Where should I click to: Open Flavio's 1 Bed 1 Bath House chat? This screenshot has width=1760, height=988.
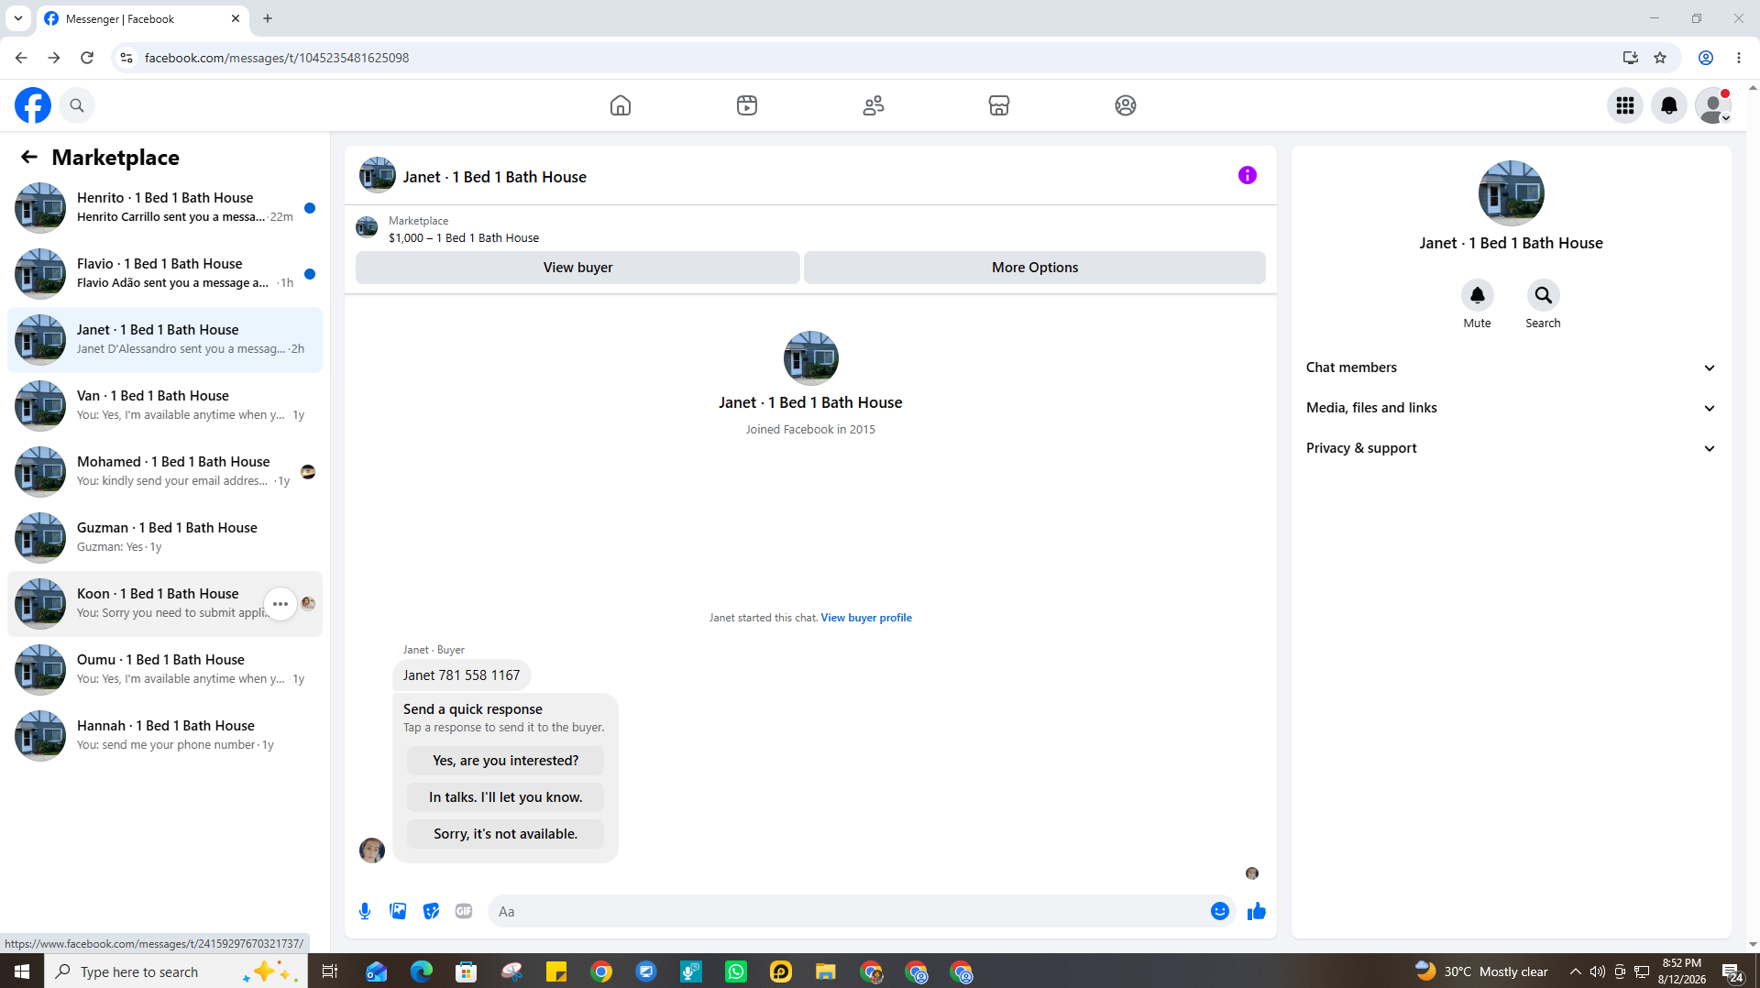point(165,274)
